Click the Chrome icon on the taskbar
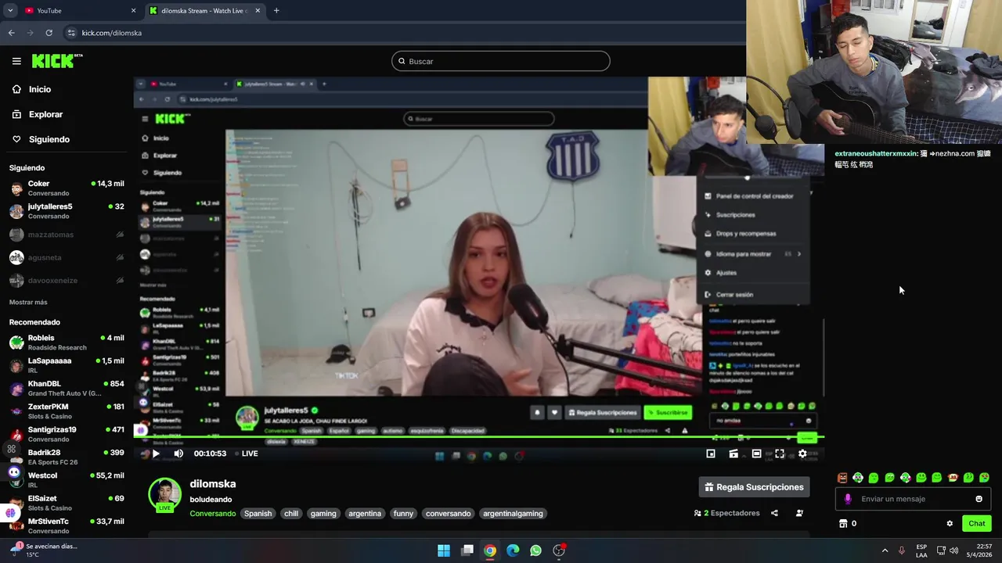 (489, 550)
